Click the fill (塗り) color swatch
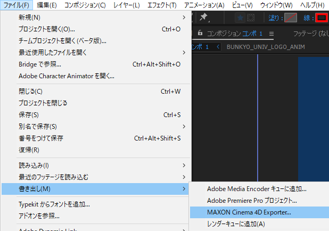The height and width of the screenshot is (231, 329). coord(290,18)
